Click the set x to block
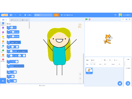 tap(11, 76)
